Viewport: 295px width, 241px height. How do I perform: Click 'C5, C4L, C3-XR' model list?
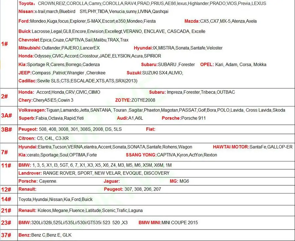coord(53,139)
